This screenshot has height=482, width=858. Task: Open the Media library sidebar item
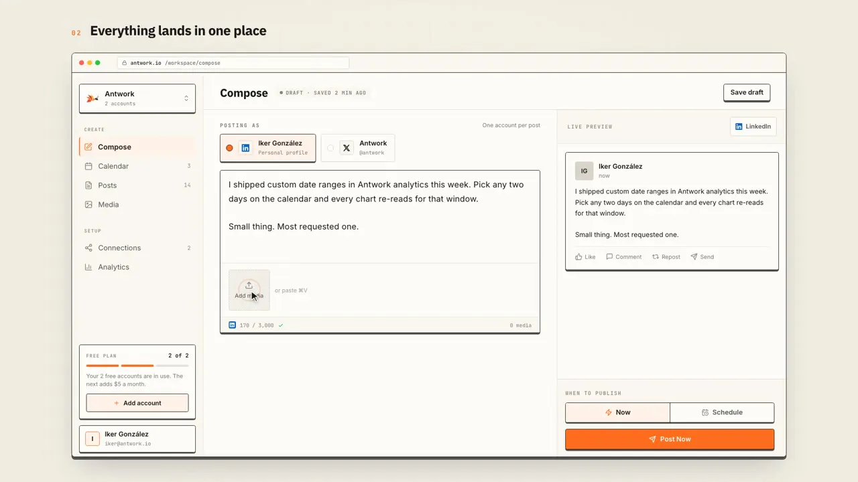[137, 205]
